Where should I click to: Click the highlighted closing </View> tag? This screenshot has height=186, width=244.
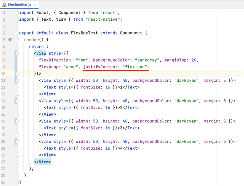tap(42, 162)
